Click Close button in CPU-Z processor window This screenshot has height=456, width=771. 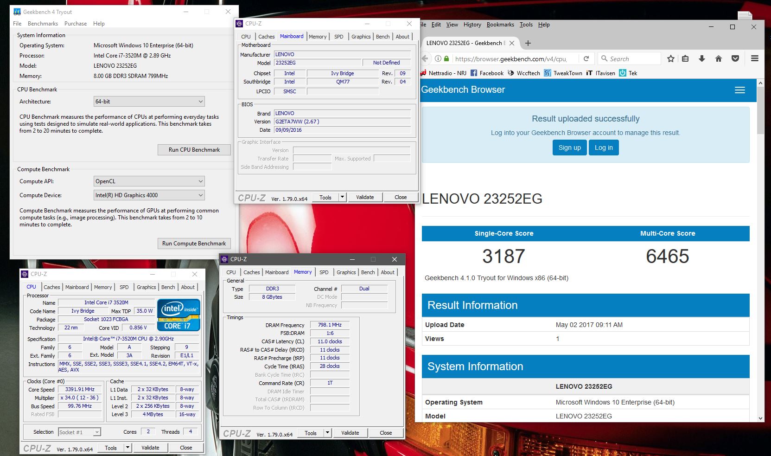click(186, 448)
